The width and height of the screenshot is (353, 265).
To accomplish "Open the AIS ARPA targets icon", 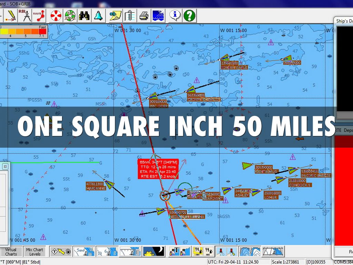I will pyautogui.click(x=70, y=16).
